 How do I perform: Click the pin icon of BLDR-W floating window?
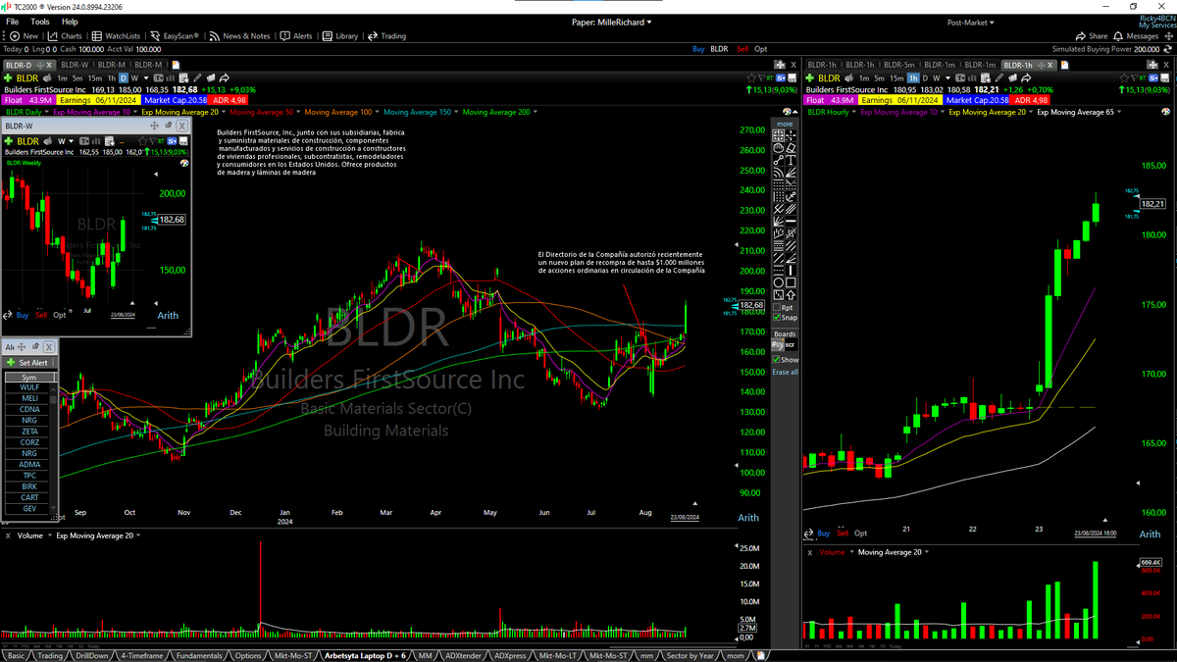click(x=169, y=126)
